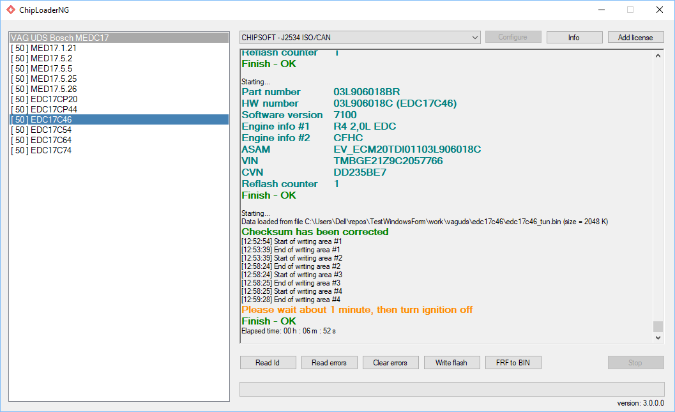This screenshot has width=675, height=412.
Task: Click the Read Id button
Action: (x=268, y=363)
